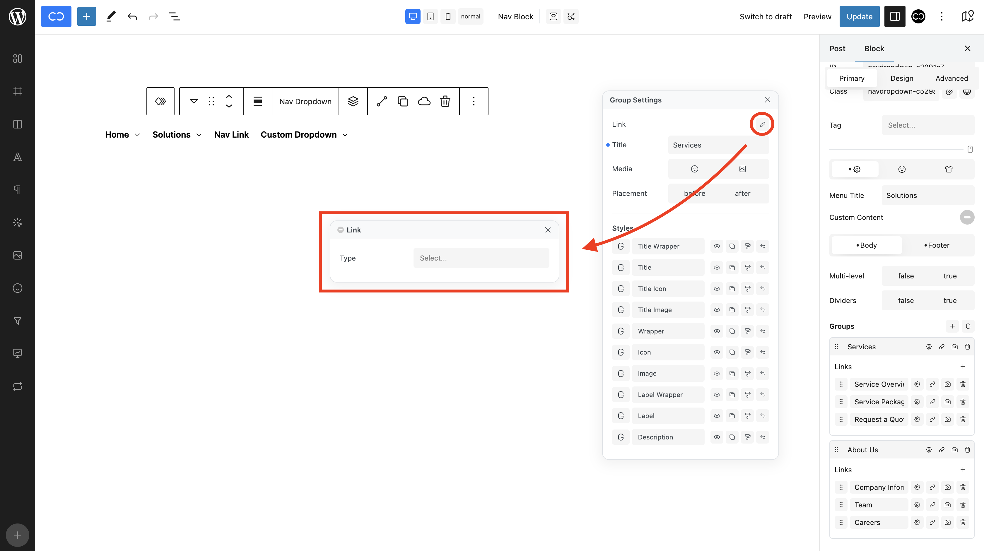Open the link Type select dropdown

point(481,258)
